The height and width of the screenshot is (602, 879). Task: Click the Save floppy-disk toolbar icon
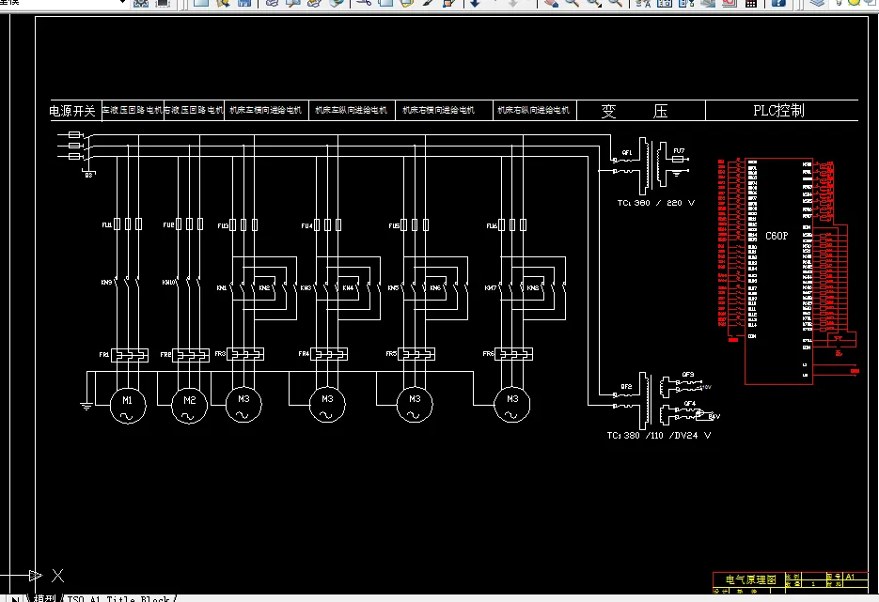[244, 3]
